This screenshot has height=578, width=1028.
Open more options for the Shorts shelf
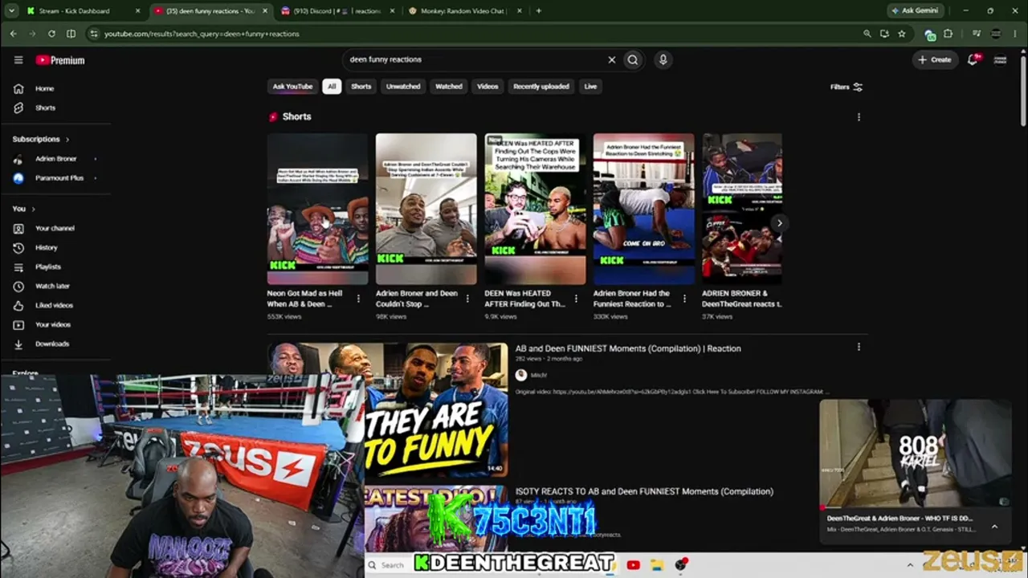click(859, 117)
